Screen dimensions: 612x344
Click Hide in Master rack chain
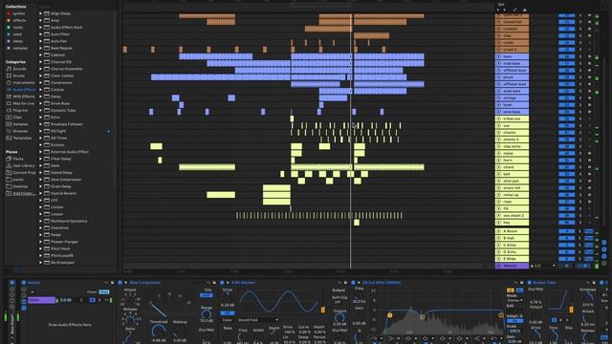click(104, 291)
